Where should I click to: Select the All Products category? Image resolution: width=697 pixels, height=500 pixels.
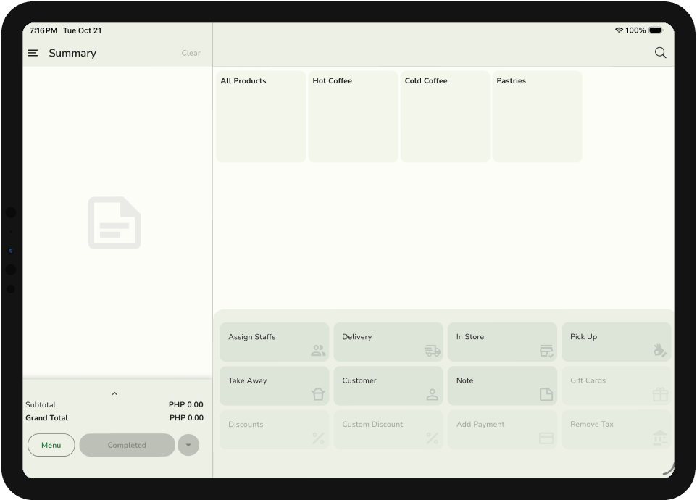(261, 116)
